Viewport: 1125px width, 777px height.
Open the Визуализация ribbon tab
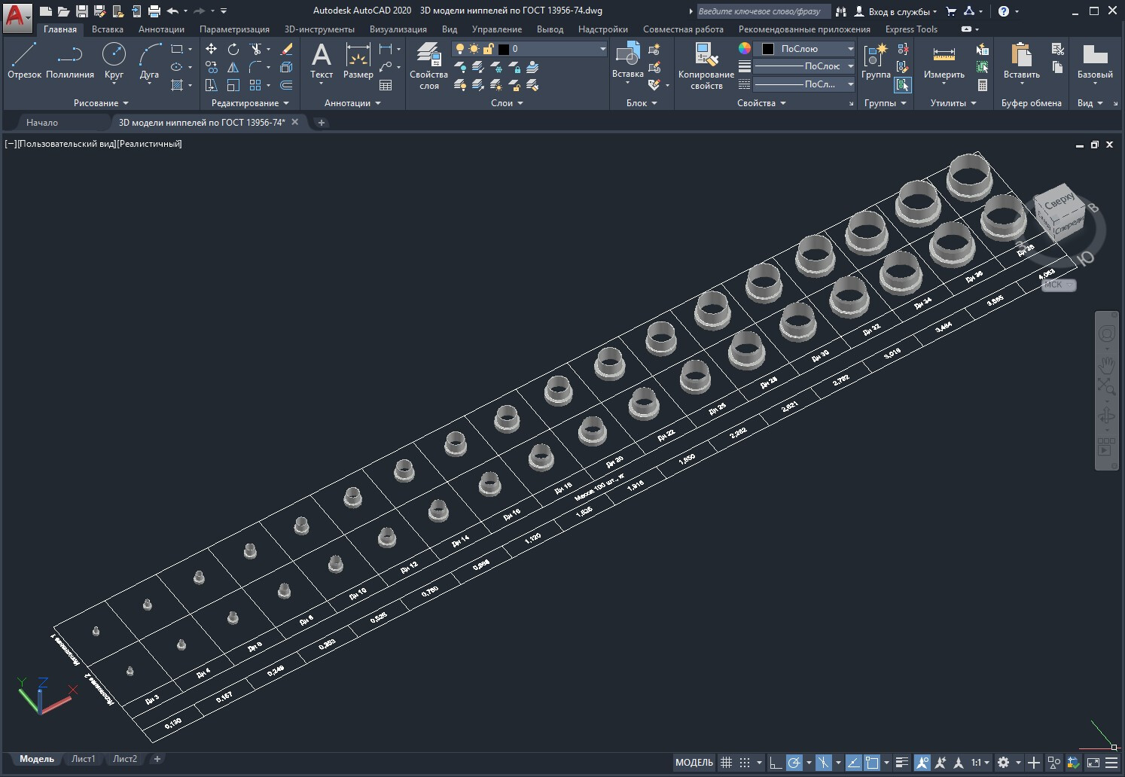coord(398,29)
